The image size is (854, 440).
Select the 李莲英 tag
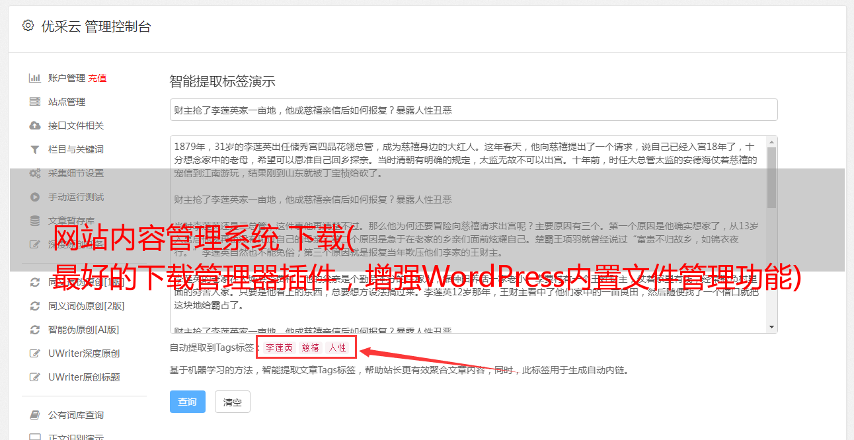[x=280, y=348]
